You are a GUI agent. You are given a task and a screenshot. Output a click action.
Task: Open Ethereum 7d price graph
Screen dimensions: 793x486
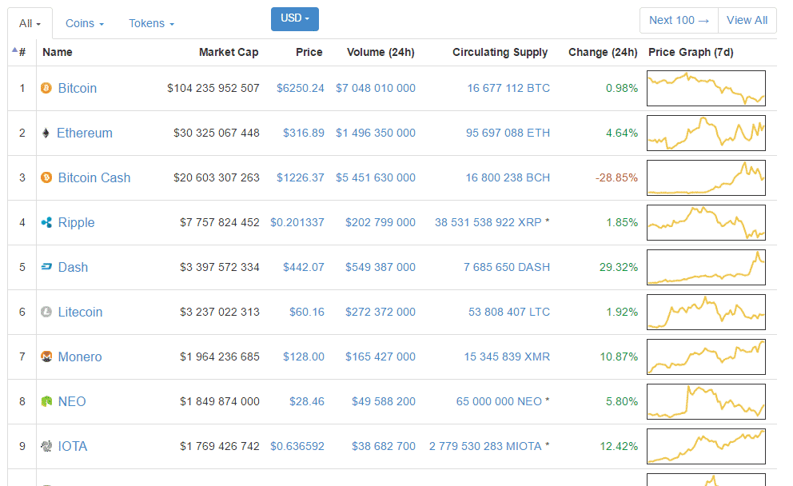point(706,133)
